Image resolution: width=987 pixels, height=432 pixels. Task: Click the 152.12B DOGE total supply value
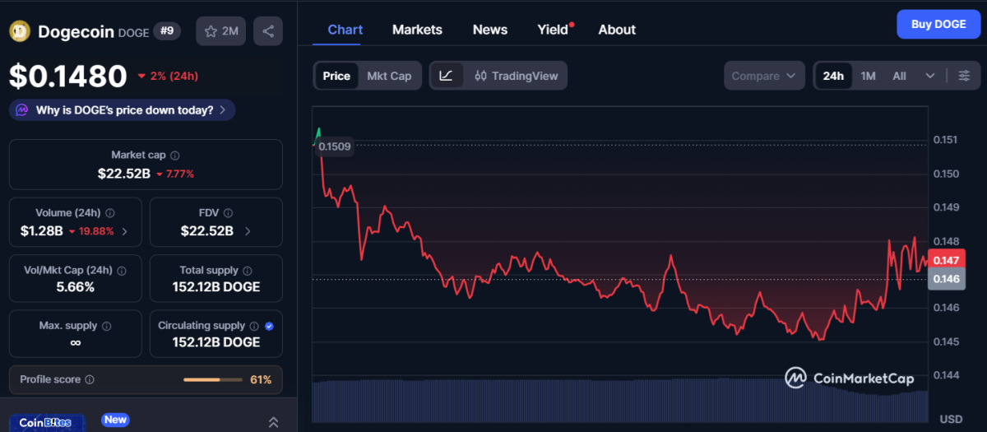[216, 287]
